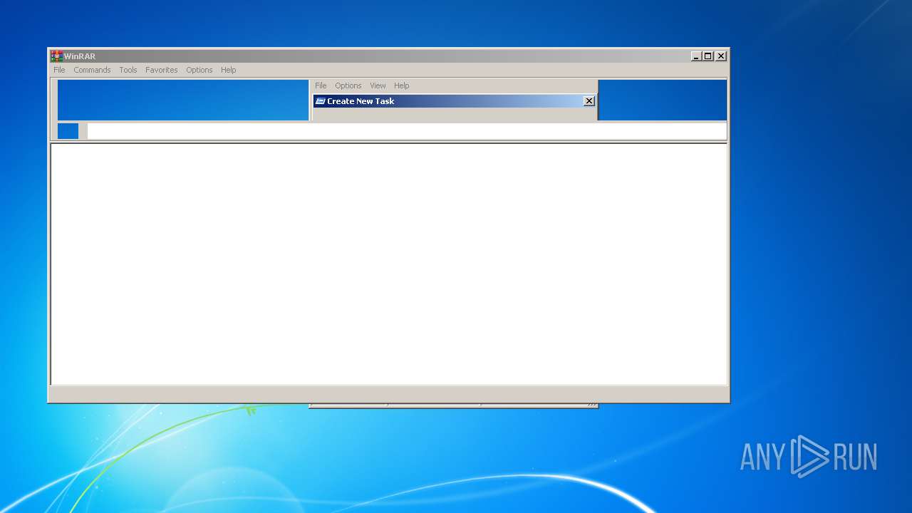Close the WinRAR window
The width and height of the screenshot is (912, 513).
point(721,56)
